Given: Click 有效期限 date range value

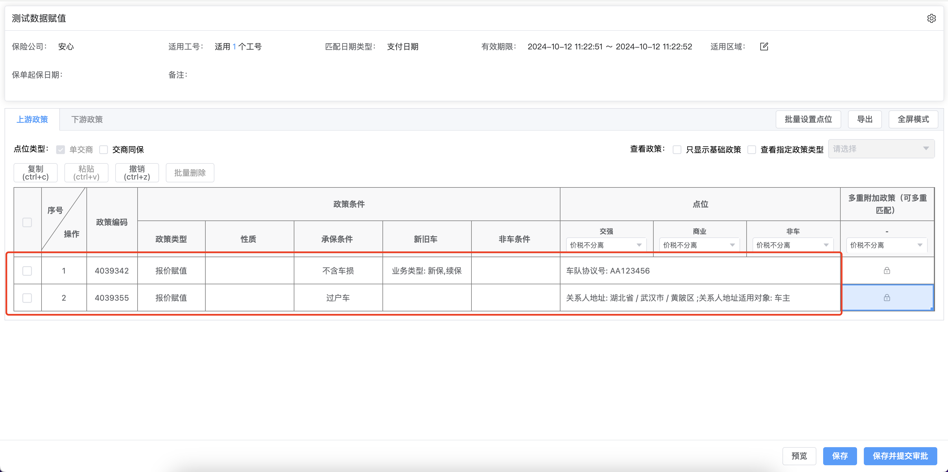Looking at the screenshot, I should [610, 47].
